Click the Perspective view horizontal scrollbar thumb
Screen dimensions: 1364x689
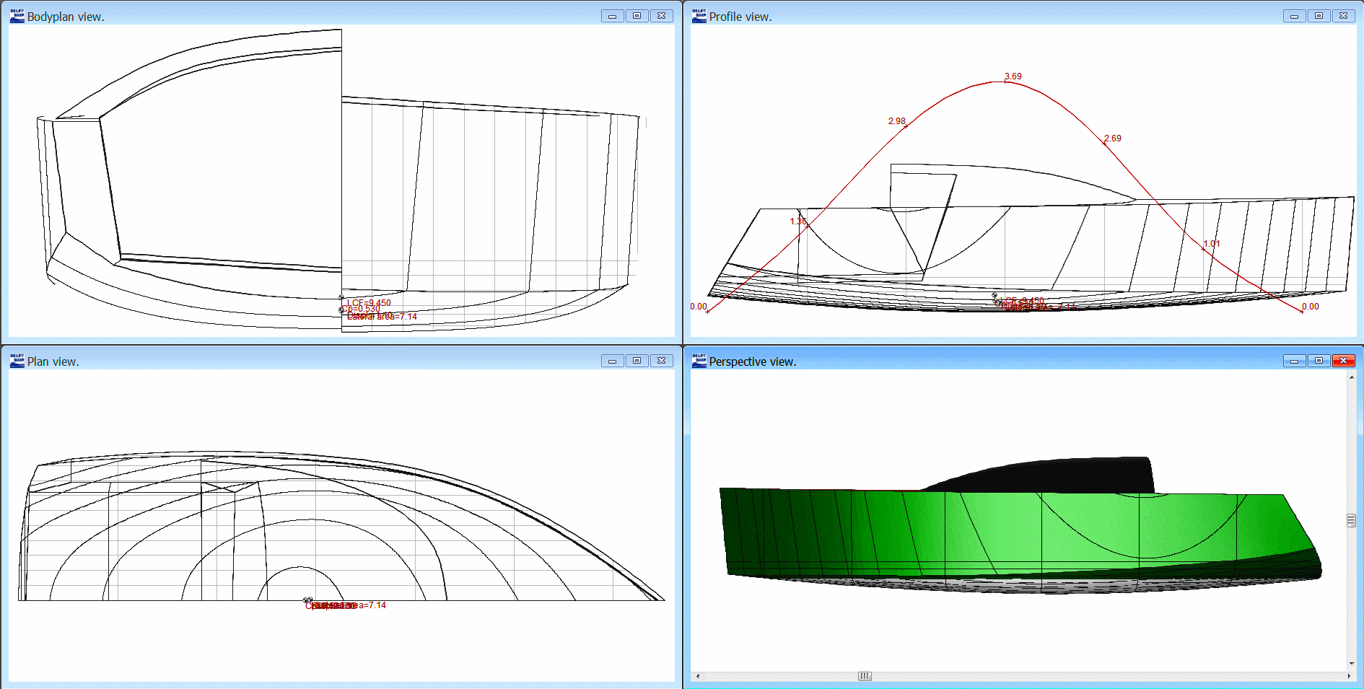865,676
